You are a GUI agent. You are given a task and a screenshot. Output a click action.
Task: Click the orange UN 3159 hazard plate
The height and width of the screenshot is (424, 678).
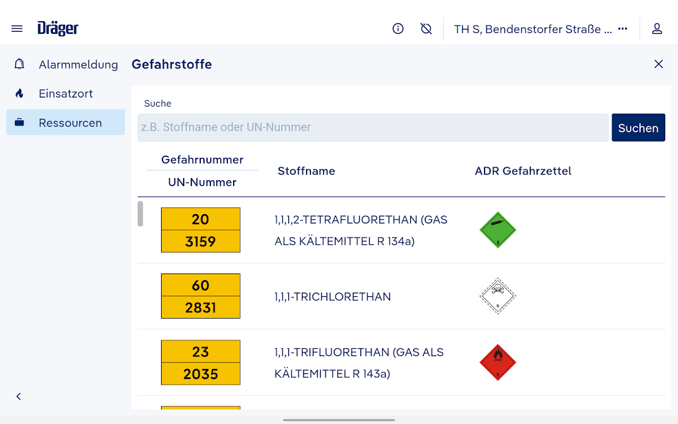click(201, 230)
